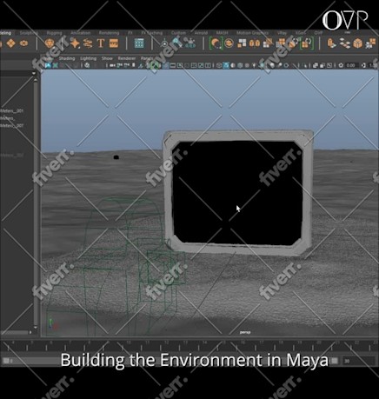Open the Rigging shelf tab
Viewport: 379px width, 399px height.
(54, 33)
